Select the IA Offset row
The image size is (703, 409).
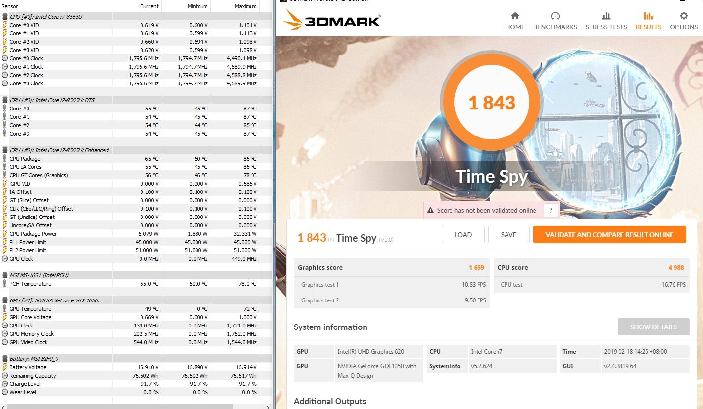136,191
